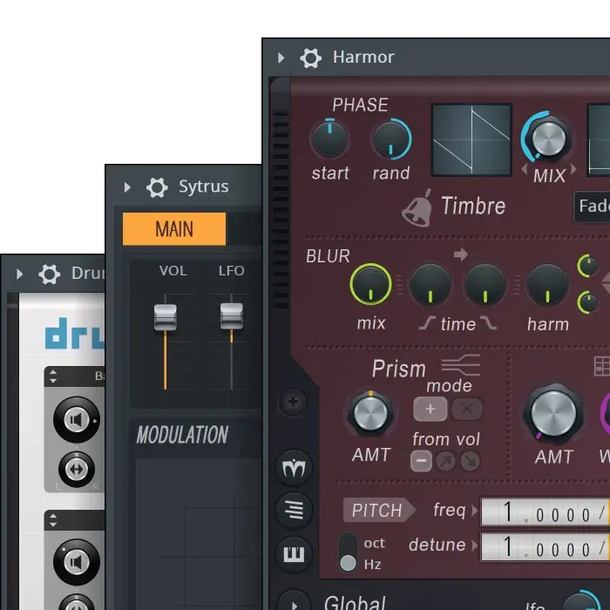Click the Prism split-lines icon
Image resolution: width=610 pixels, height=610 pixels.
[461, 365]
